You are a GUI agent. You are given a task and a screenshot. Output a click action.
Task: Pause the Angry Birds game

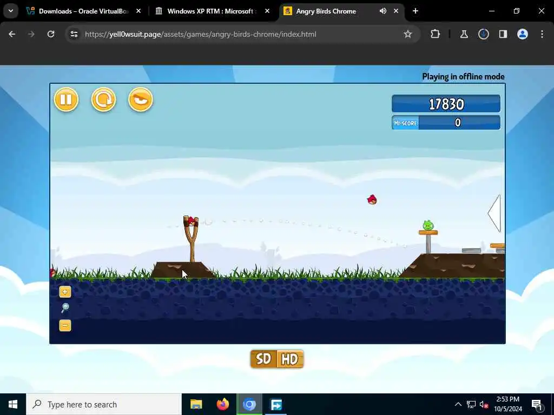tap(66, 99)
